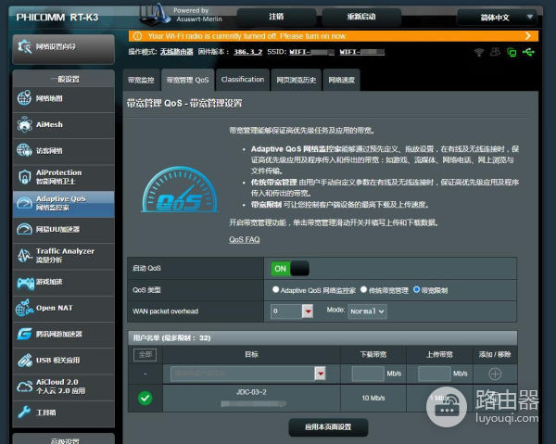This screenshot has width=556, height=444.
Task: Click the Traffic Analyzer waveform icon
Action: pos(24,255)
